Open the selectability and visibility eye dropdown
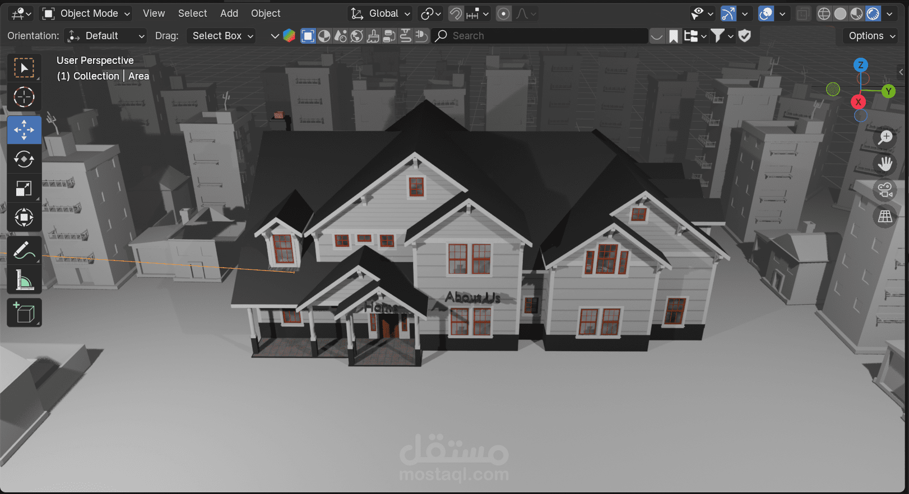The width and height of the screenshot is (909, 494). click(703, 13)
